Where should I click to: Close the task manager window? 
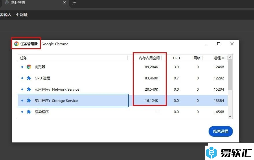tap(232, 44)
